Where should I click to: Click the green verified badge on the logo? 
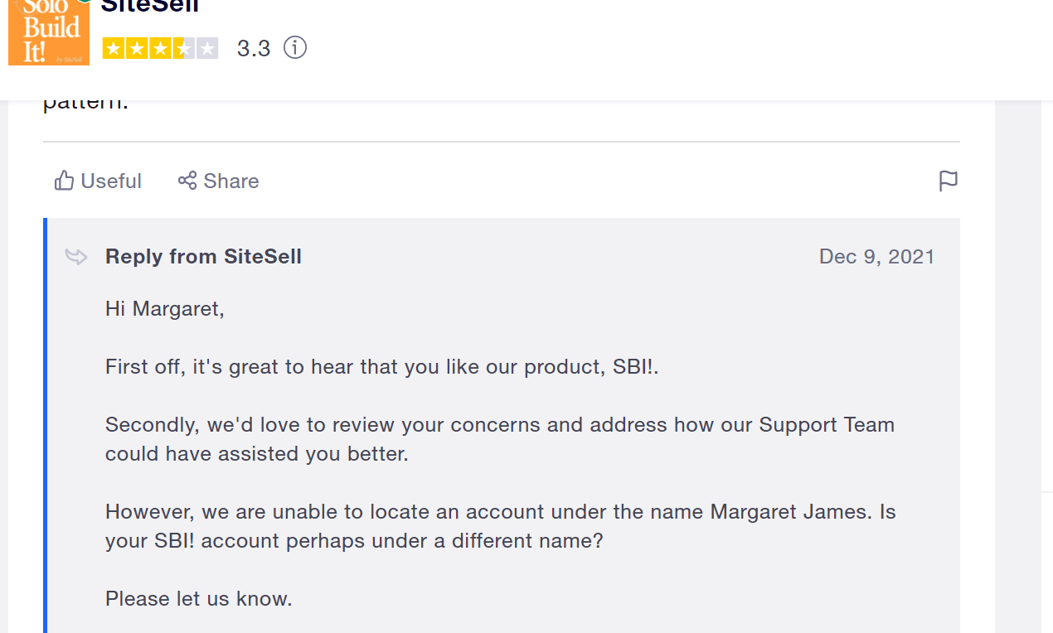[84, 2]
